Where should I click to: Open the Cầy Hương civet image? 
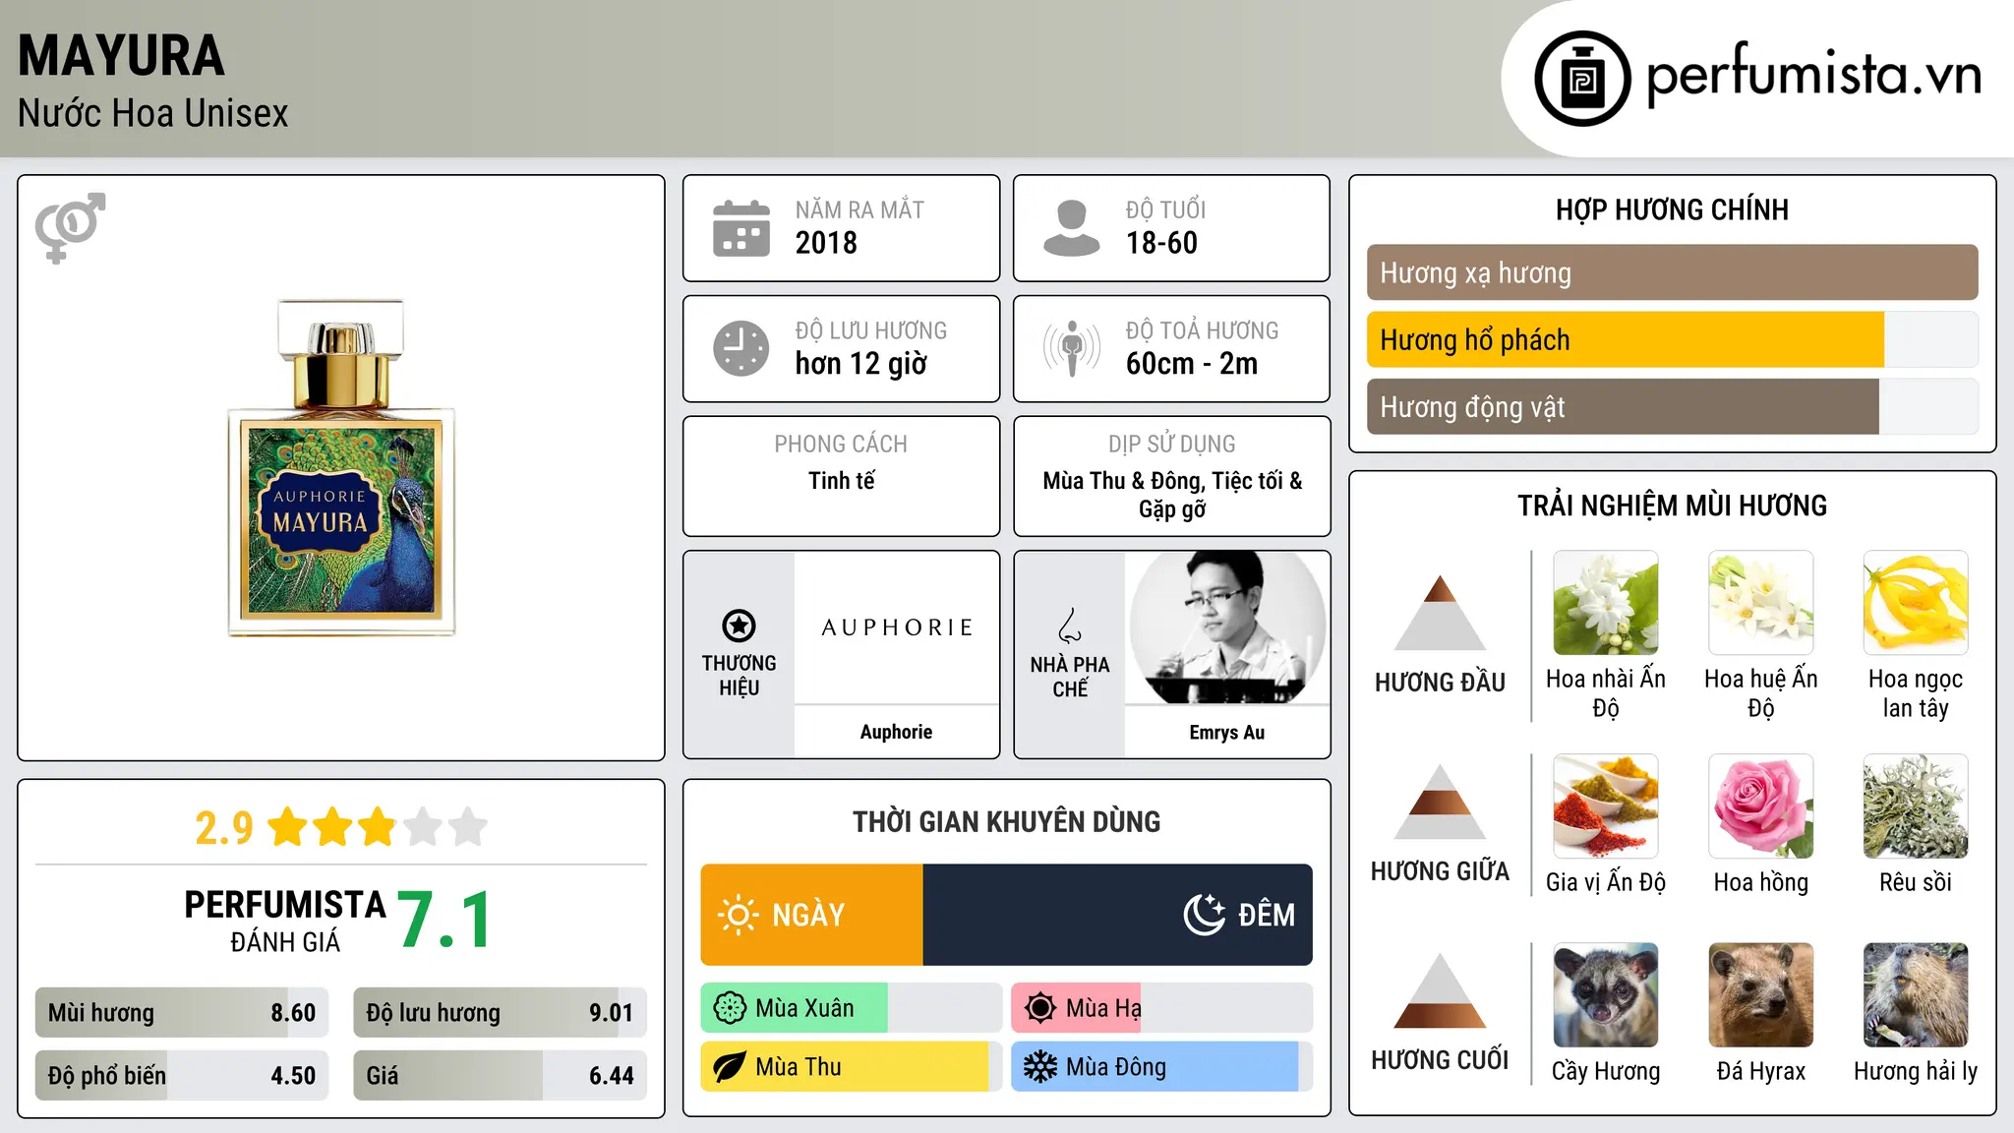tap(1606, 995)
